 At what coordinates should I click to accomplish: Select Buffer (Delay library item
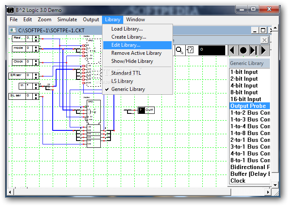pyautogui.click(x=249, y=174)
